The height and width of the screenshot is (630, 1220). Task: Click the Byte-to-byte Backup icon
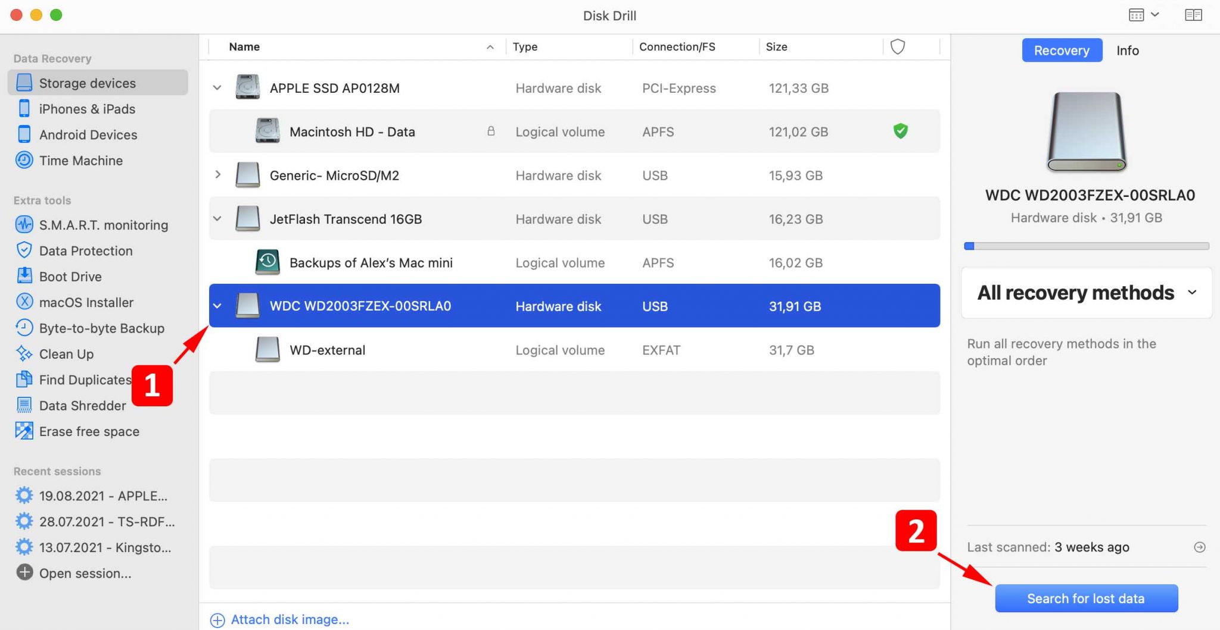tap(24, 328)
